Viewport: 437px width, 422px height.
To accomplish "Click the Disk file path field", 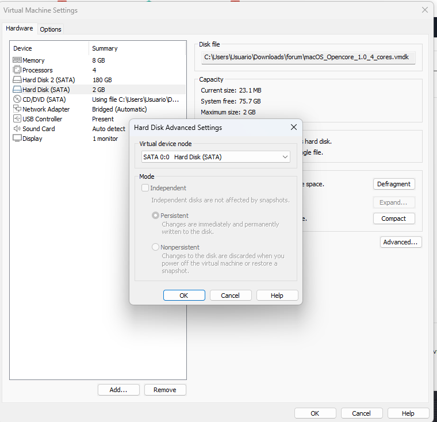I will [x=309, y=57].
